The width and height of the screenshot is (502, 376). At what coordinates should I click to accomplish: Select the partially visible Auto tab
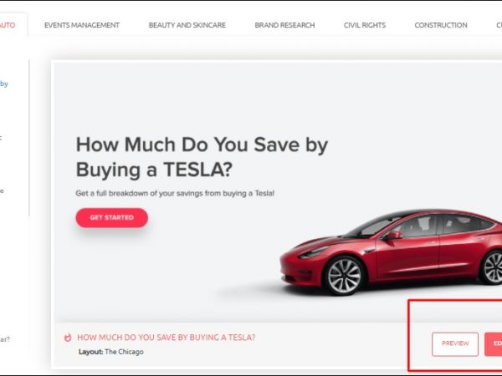[8, 25]
